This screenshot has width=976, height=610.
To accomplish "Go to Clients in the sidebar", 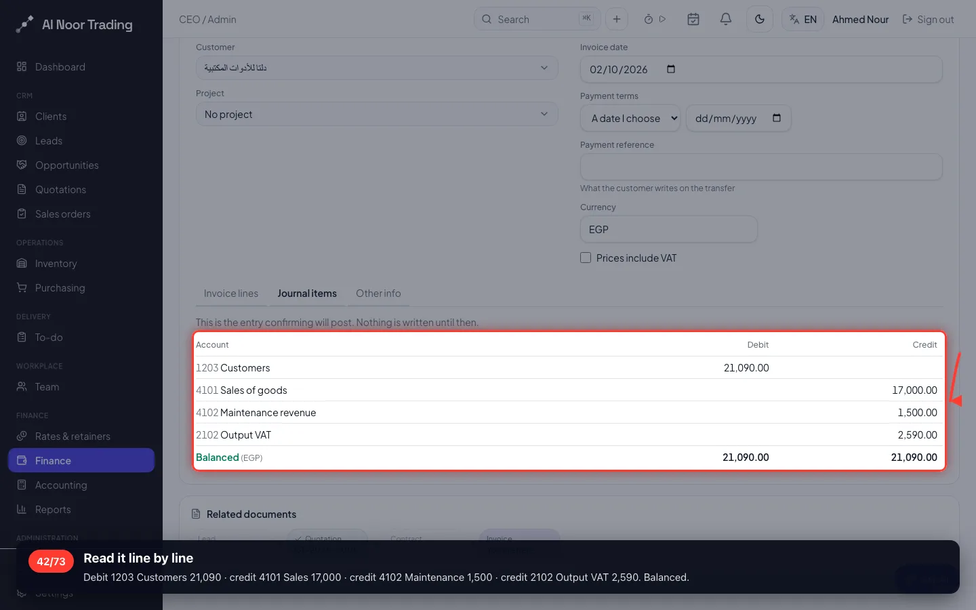I will tap(81, 117).
